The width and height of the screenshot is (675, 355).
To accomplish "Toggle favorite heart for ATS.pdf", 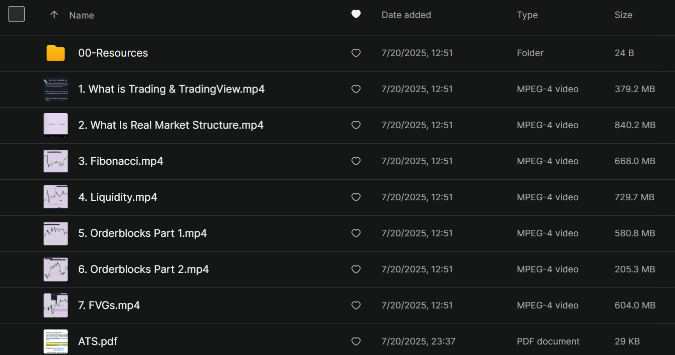I will pyautogui.click(x=356, y=341).
